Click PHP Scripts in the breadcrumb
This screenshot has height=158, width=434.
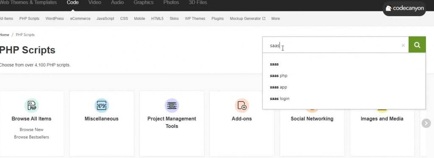pyautogui.click(x=25, y=35)
